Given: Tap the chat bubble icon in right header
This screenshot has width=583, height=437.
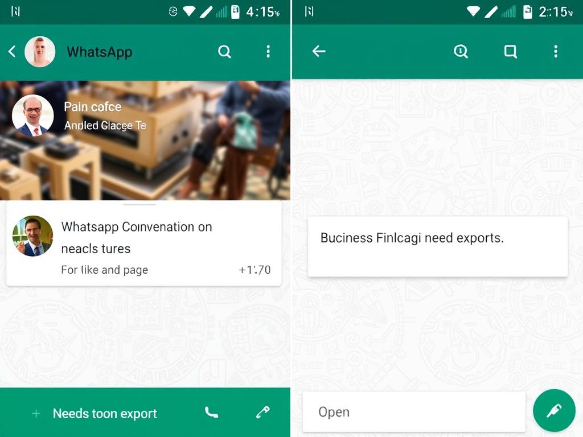Looking at the screenshot, I should (x=511, y=51).
